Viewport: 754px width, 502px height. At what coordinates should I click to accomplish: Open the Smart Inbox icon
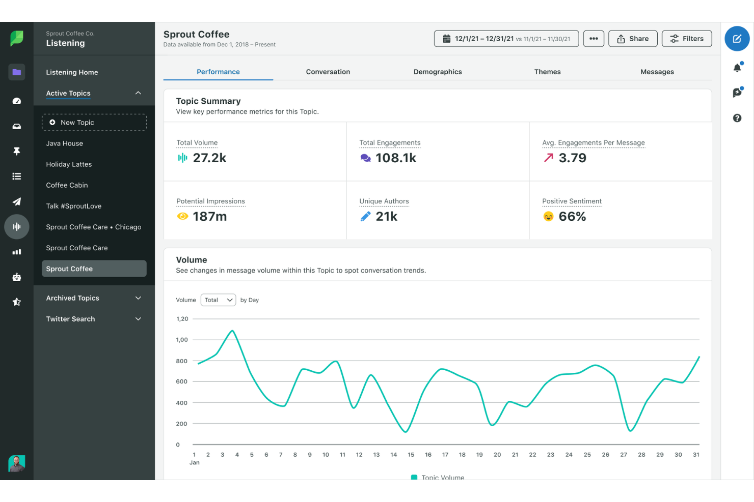point(17,126)
